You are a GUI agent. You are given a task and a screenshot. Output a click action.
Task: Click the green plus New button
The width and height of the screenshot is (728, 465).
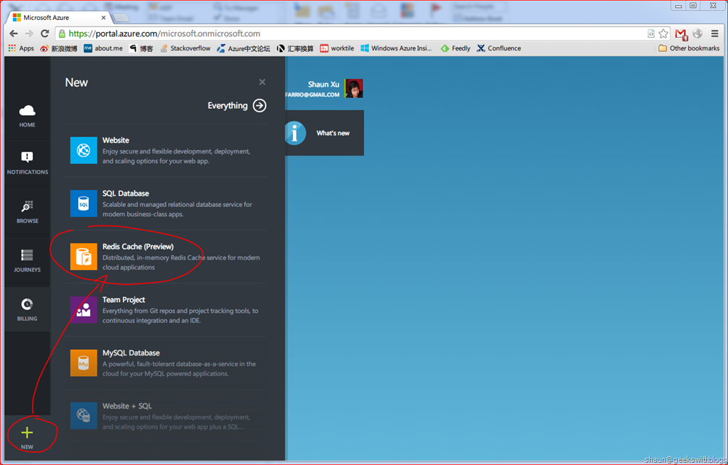pos(27,433)
